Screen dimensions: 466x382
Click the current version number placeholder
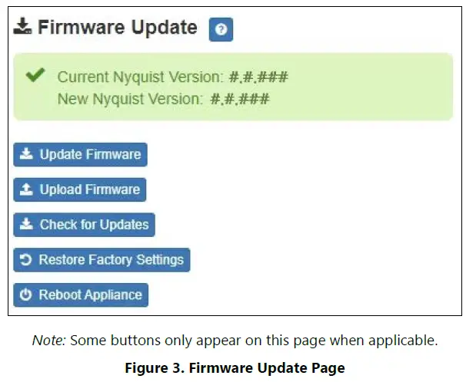click(x=258, y=77)
